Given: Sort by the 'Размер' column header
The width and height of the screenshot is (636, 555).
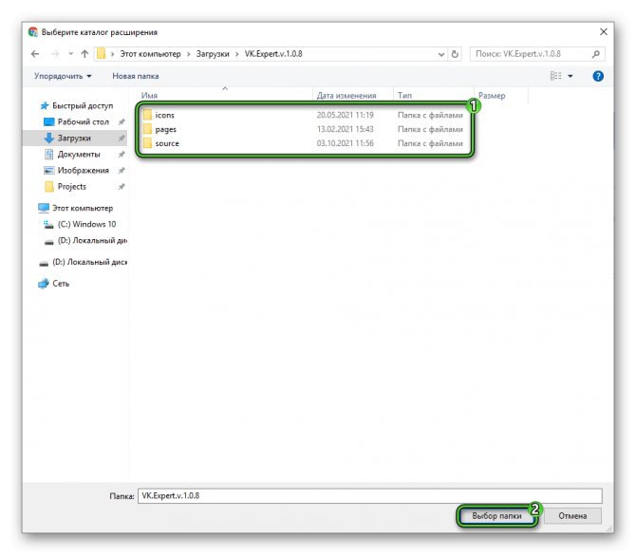Looking at the screenshot, I should 492,95.
